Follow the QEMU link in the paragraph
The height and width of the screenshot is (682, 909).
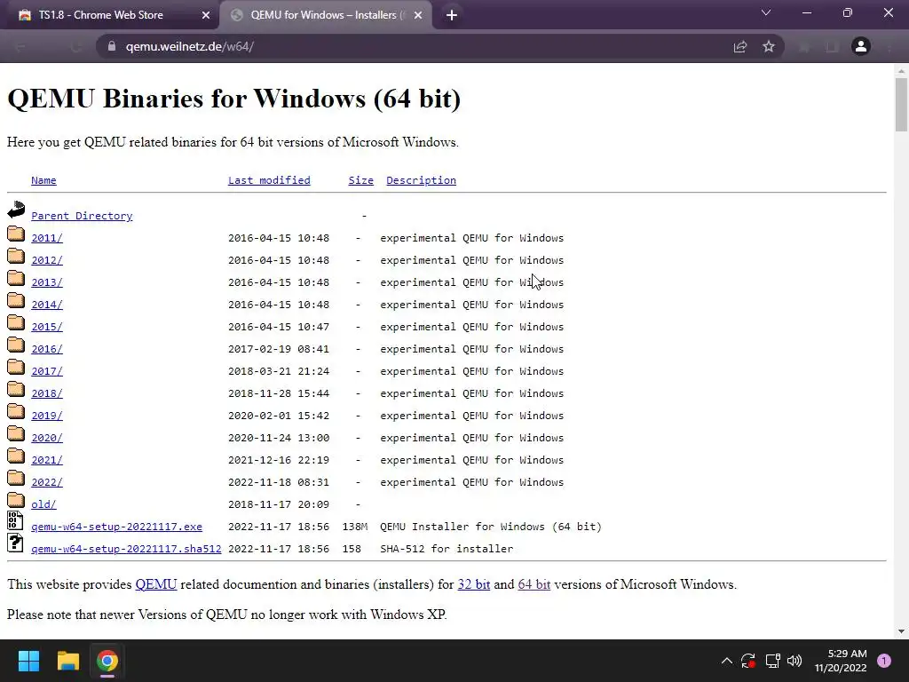click(156, 584)
